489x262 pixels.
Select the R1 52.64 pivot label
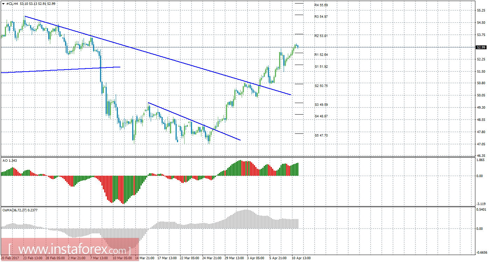click(x=321, y=55)
